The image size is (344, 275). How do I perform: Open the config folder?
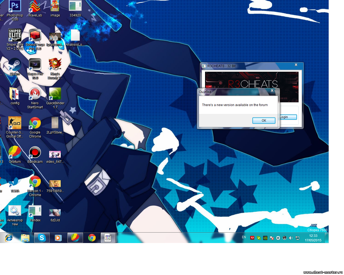(x=15, y=96)
